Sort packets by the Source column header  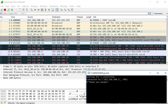click(x=39, y=17)
